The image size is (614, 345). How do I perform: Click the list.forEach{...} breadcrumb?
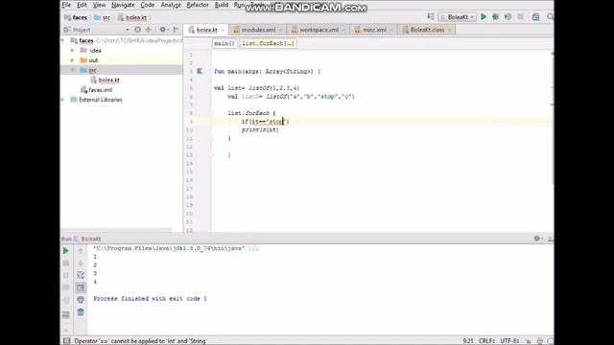click(x=268, y=43)
